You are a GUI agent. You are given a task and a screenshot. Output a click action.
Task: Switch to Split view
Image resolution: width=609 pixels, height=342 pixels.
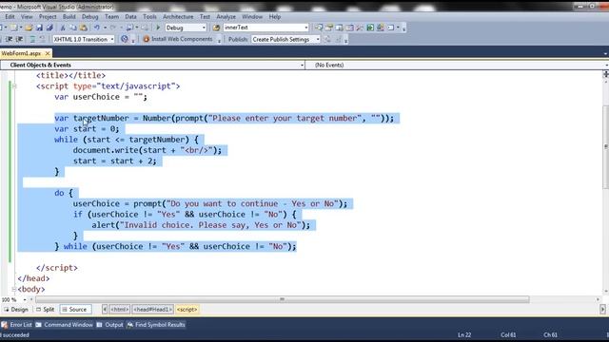[x=45, y=310]
